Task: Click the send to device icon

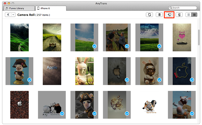Action: pos(179,15)
